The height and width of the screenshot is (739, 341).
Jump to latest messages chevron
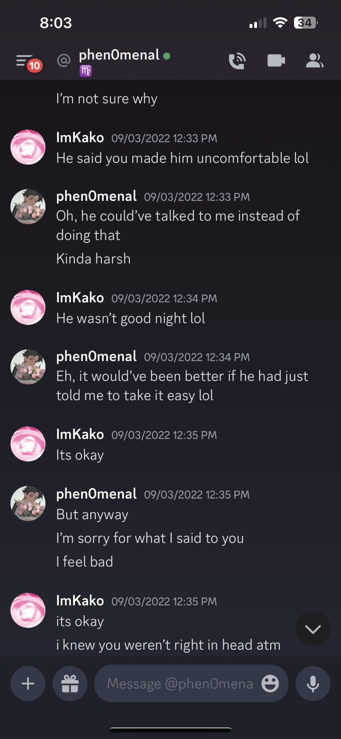click(313, 629)
